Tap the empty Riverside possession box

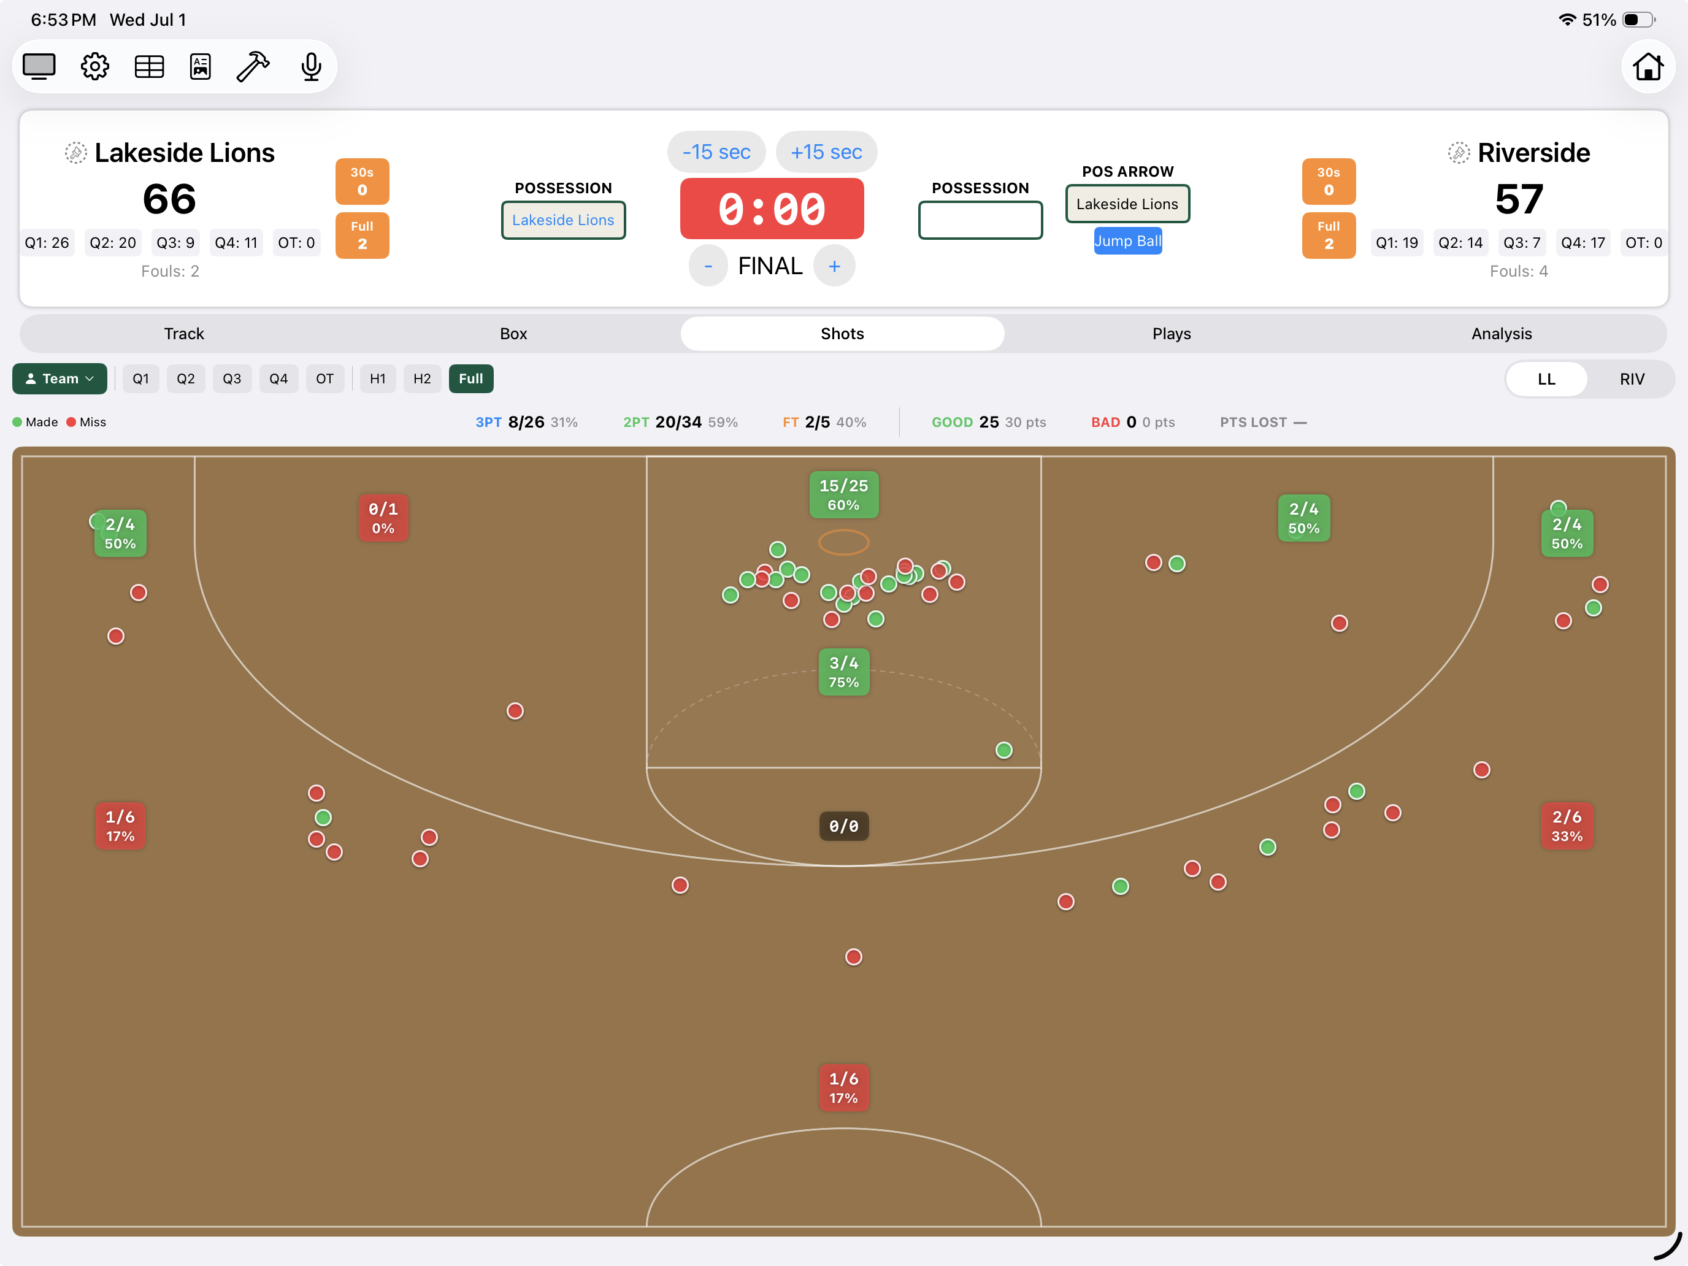[x=980, y=220]
